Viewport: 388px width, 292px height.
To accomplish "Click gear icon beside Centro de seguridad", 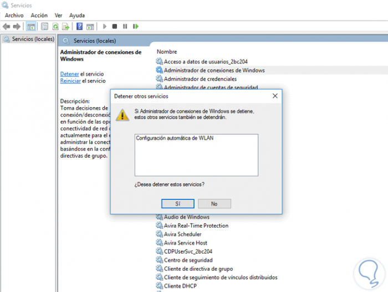I will tap(159, 260).
